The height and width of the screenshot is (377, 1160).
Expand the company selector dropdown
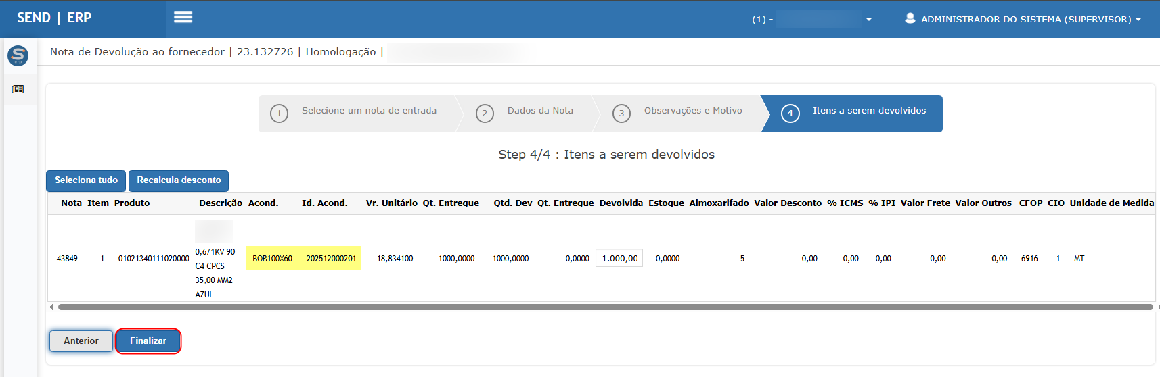coord(868,20)
